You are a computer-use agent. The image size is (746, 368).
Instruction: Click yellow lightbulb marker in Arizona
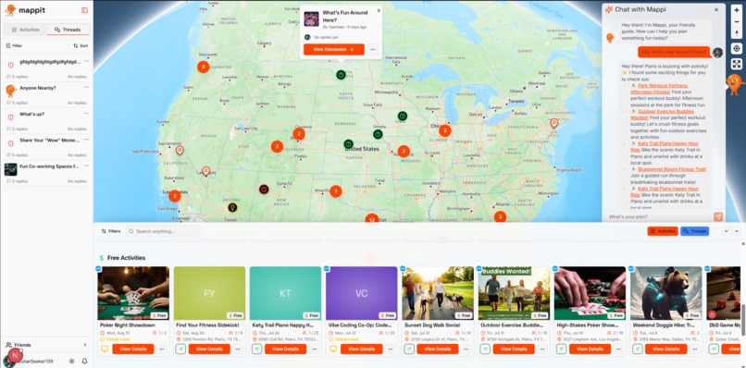pyautogui.click(x=232, y=207)
